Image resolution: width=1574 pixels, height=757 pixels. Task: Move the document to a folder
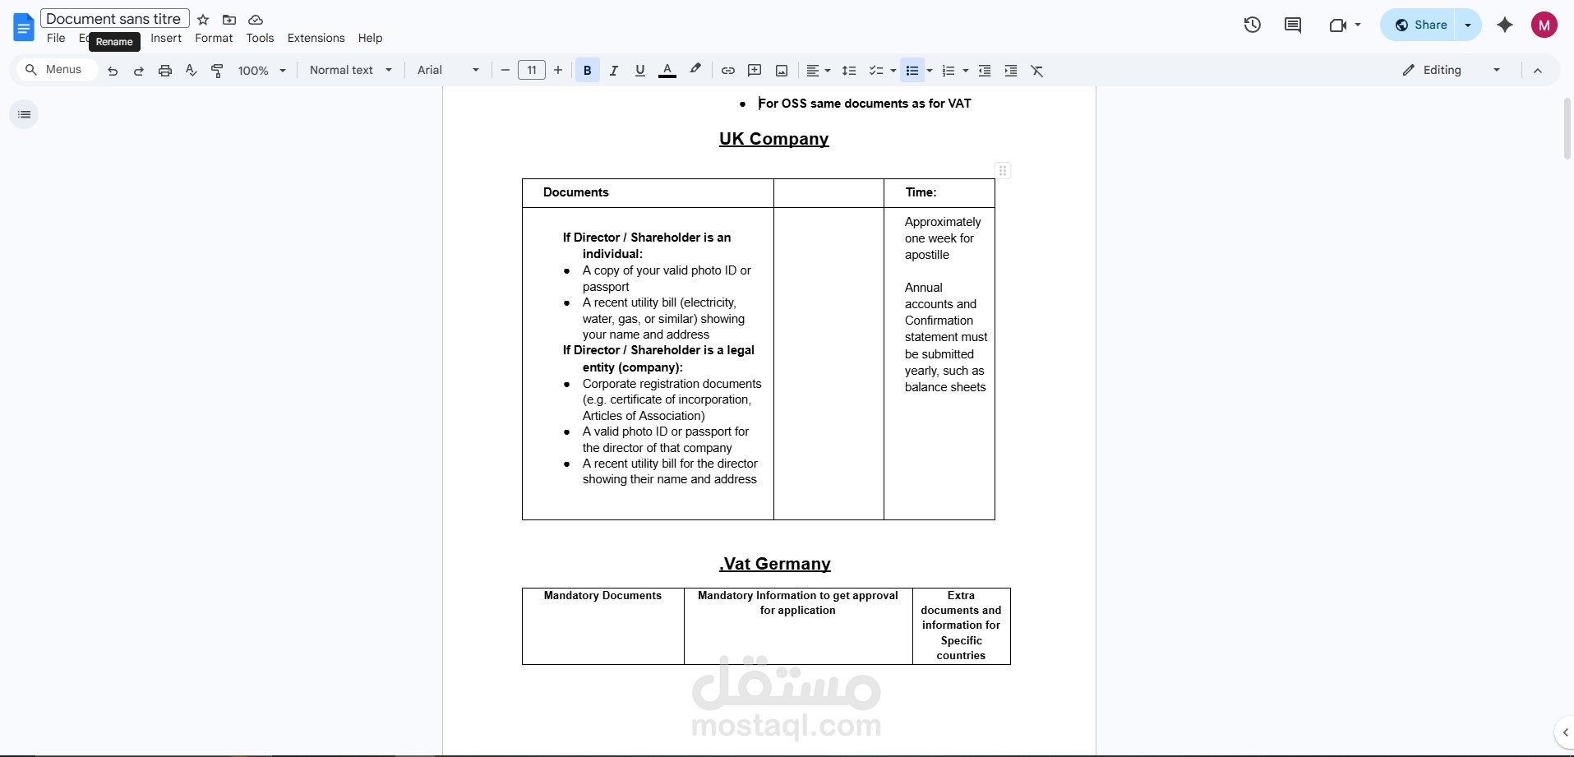coord(229,20)
